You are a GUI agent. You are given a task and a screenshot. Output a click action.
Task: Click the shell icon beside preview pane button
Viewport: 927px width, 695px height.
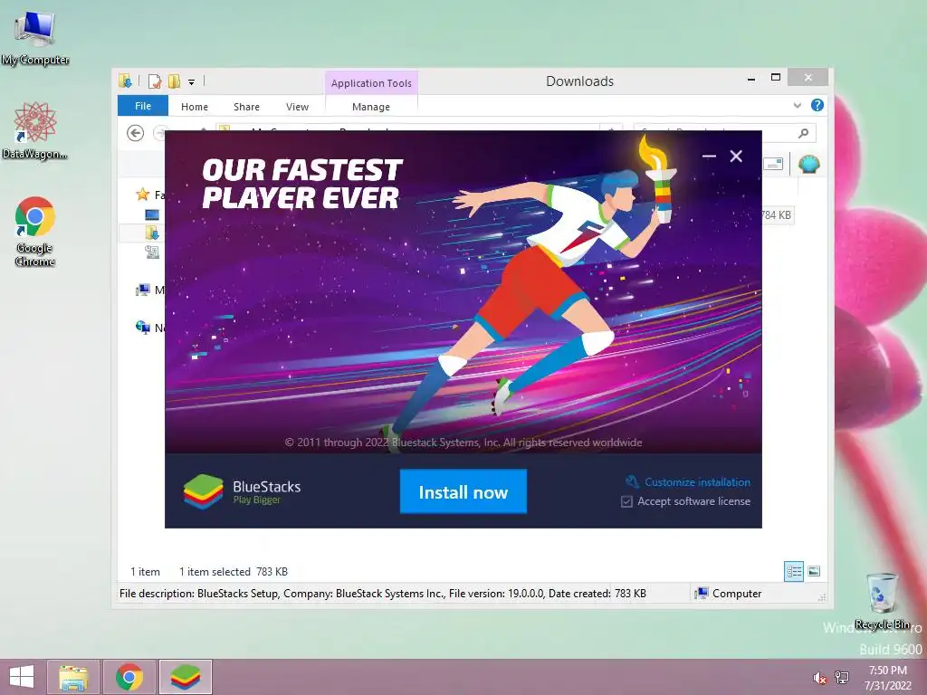[x=808, y=165]
